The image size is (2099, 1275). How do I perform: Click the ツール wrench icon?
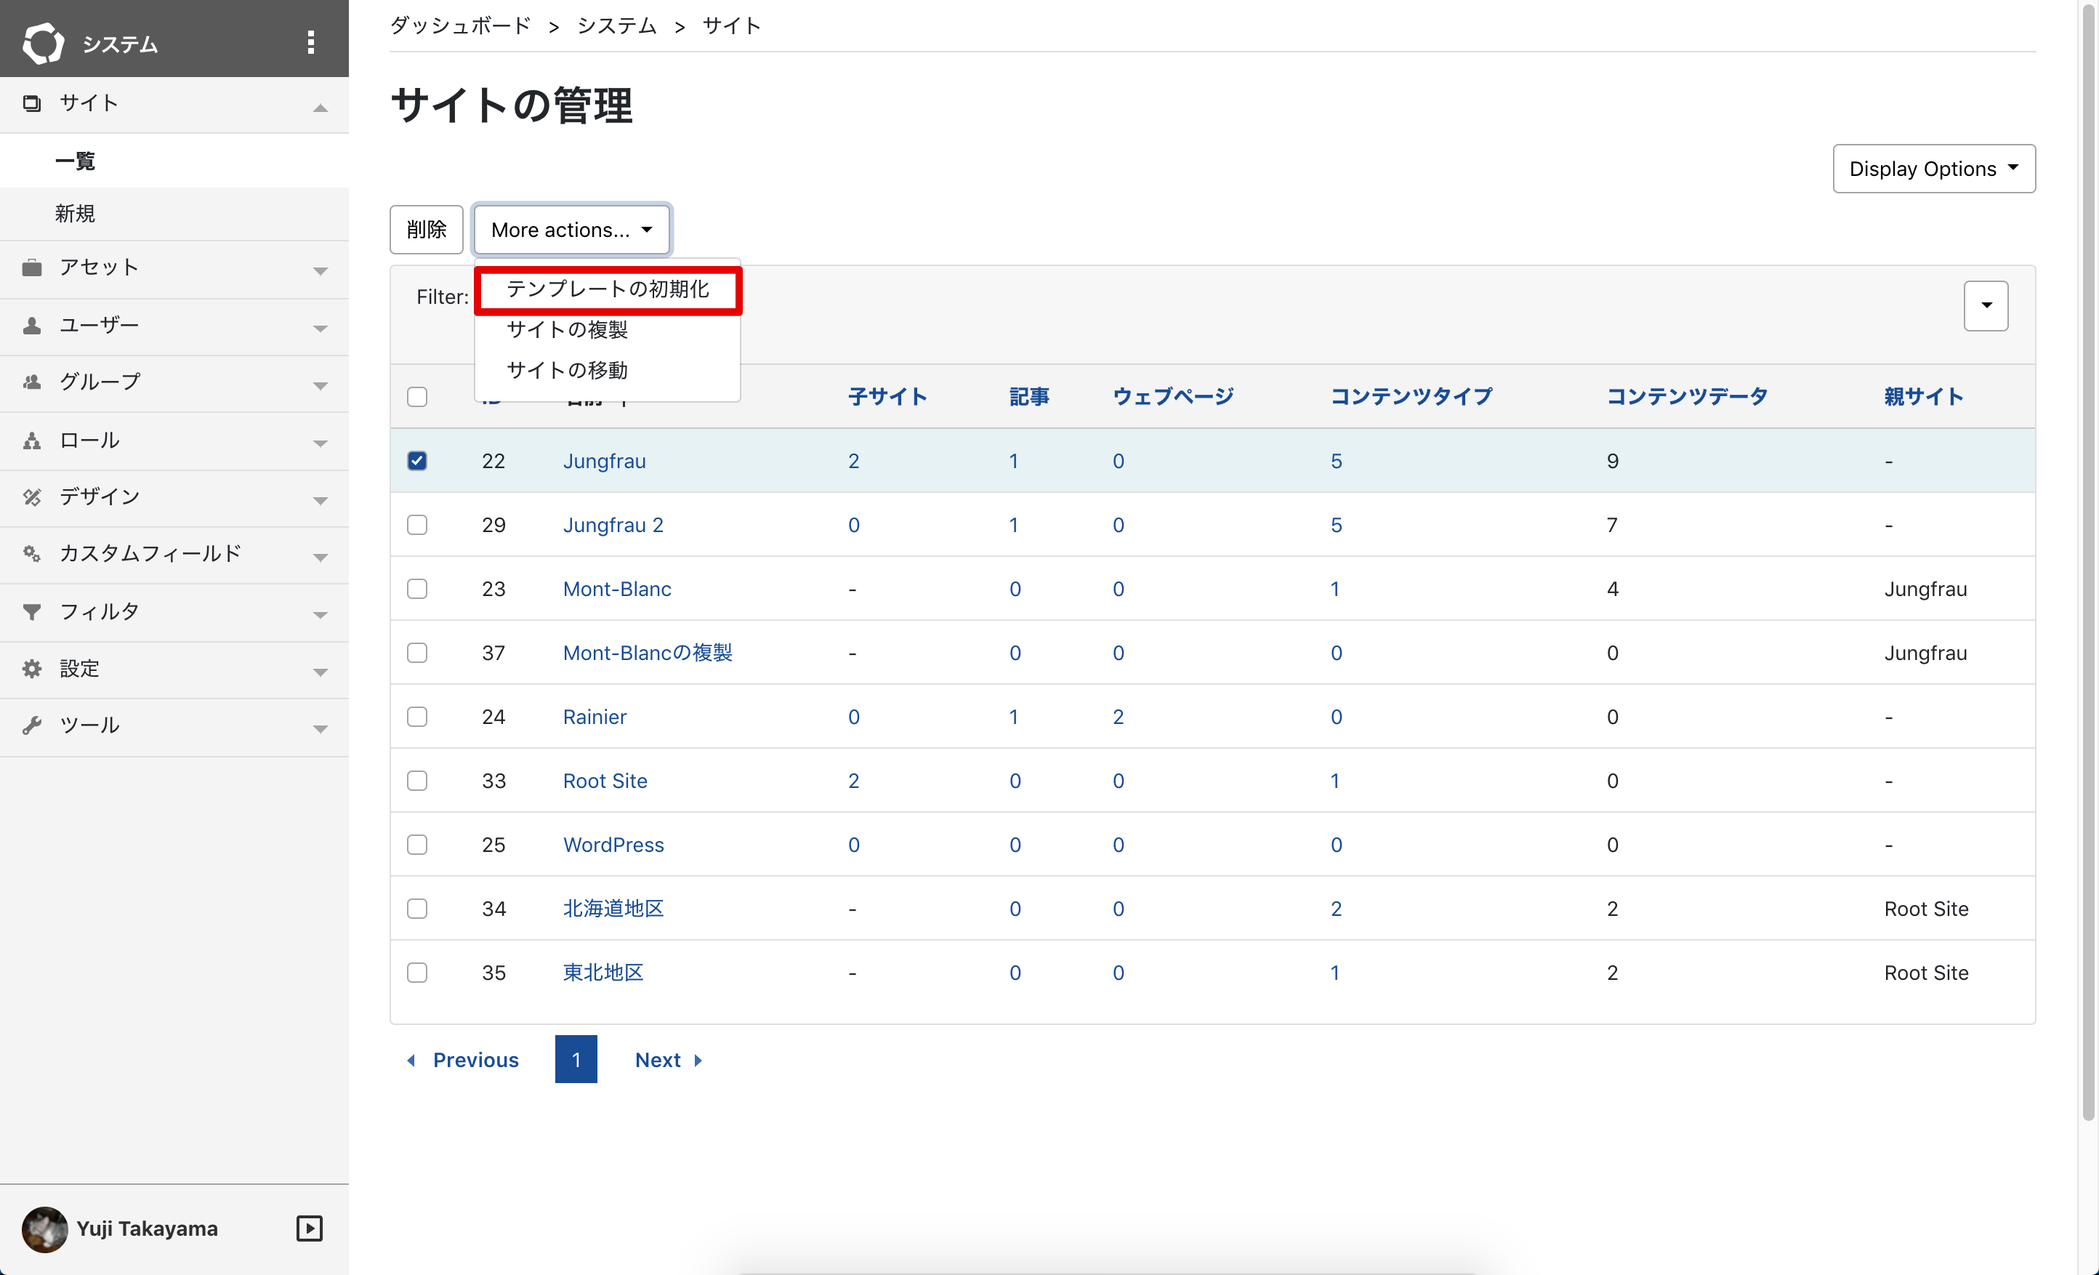33,725
